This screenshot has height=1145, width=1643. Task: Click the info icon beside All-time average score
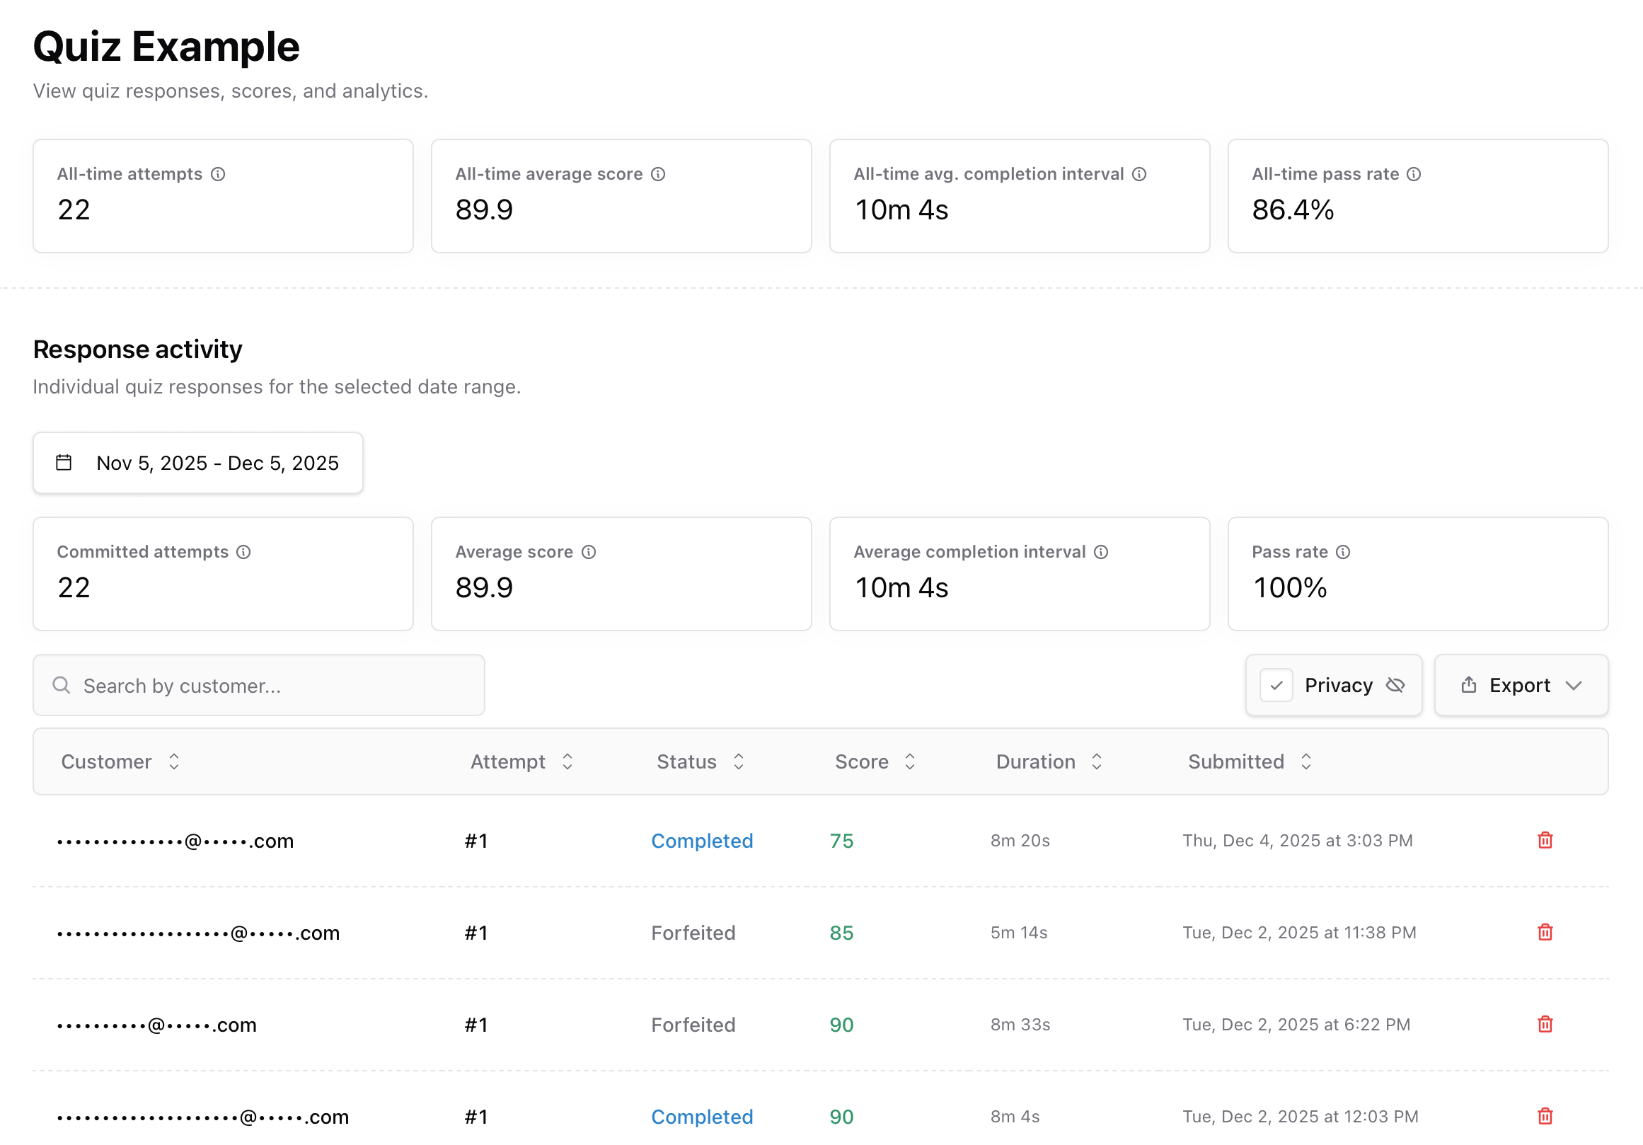[x=658, y=173]
